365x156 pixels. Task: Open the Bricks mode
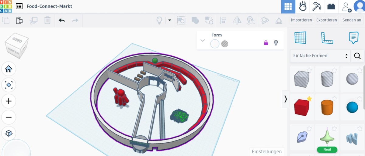tap(331, 6)
